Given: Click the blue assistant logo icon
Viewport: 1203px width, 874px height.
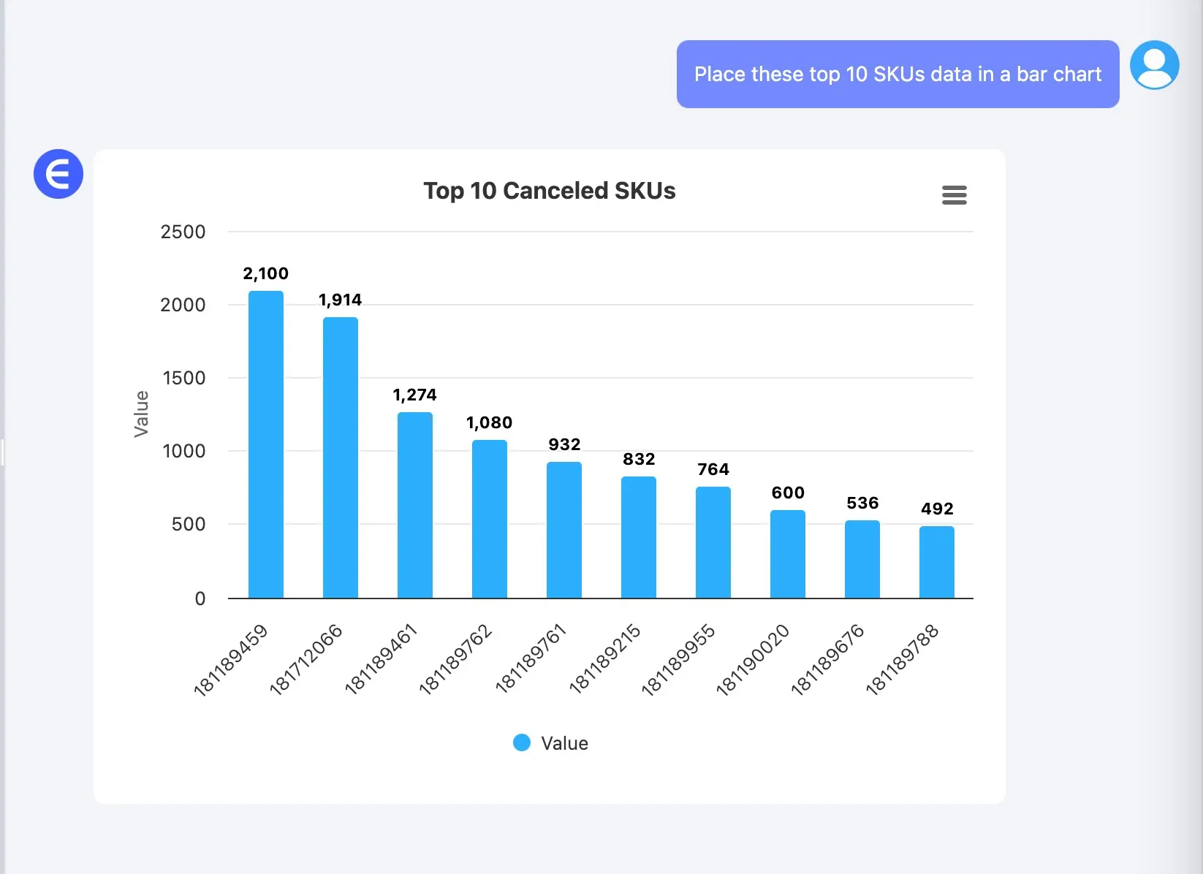Looking at the screenshot, I should 58,173.
